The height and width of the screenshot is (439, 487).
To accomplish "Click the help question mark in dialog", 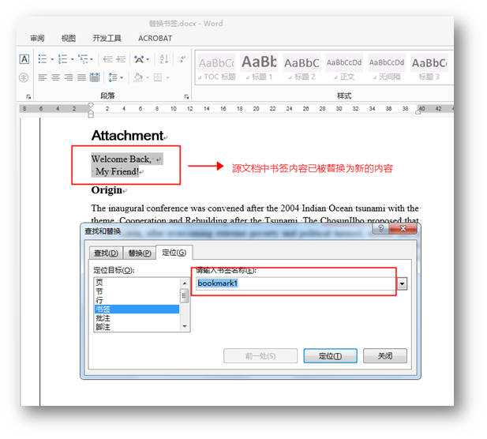I will (x=381, y=229).
